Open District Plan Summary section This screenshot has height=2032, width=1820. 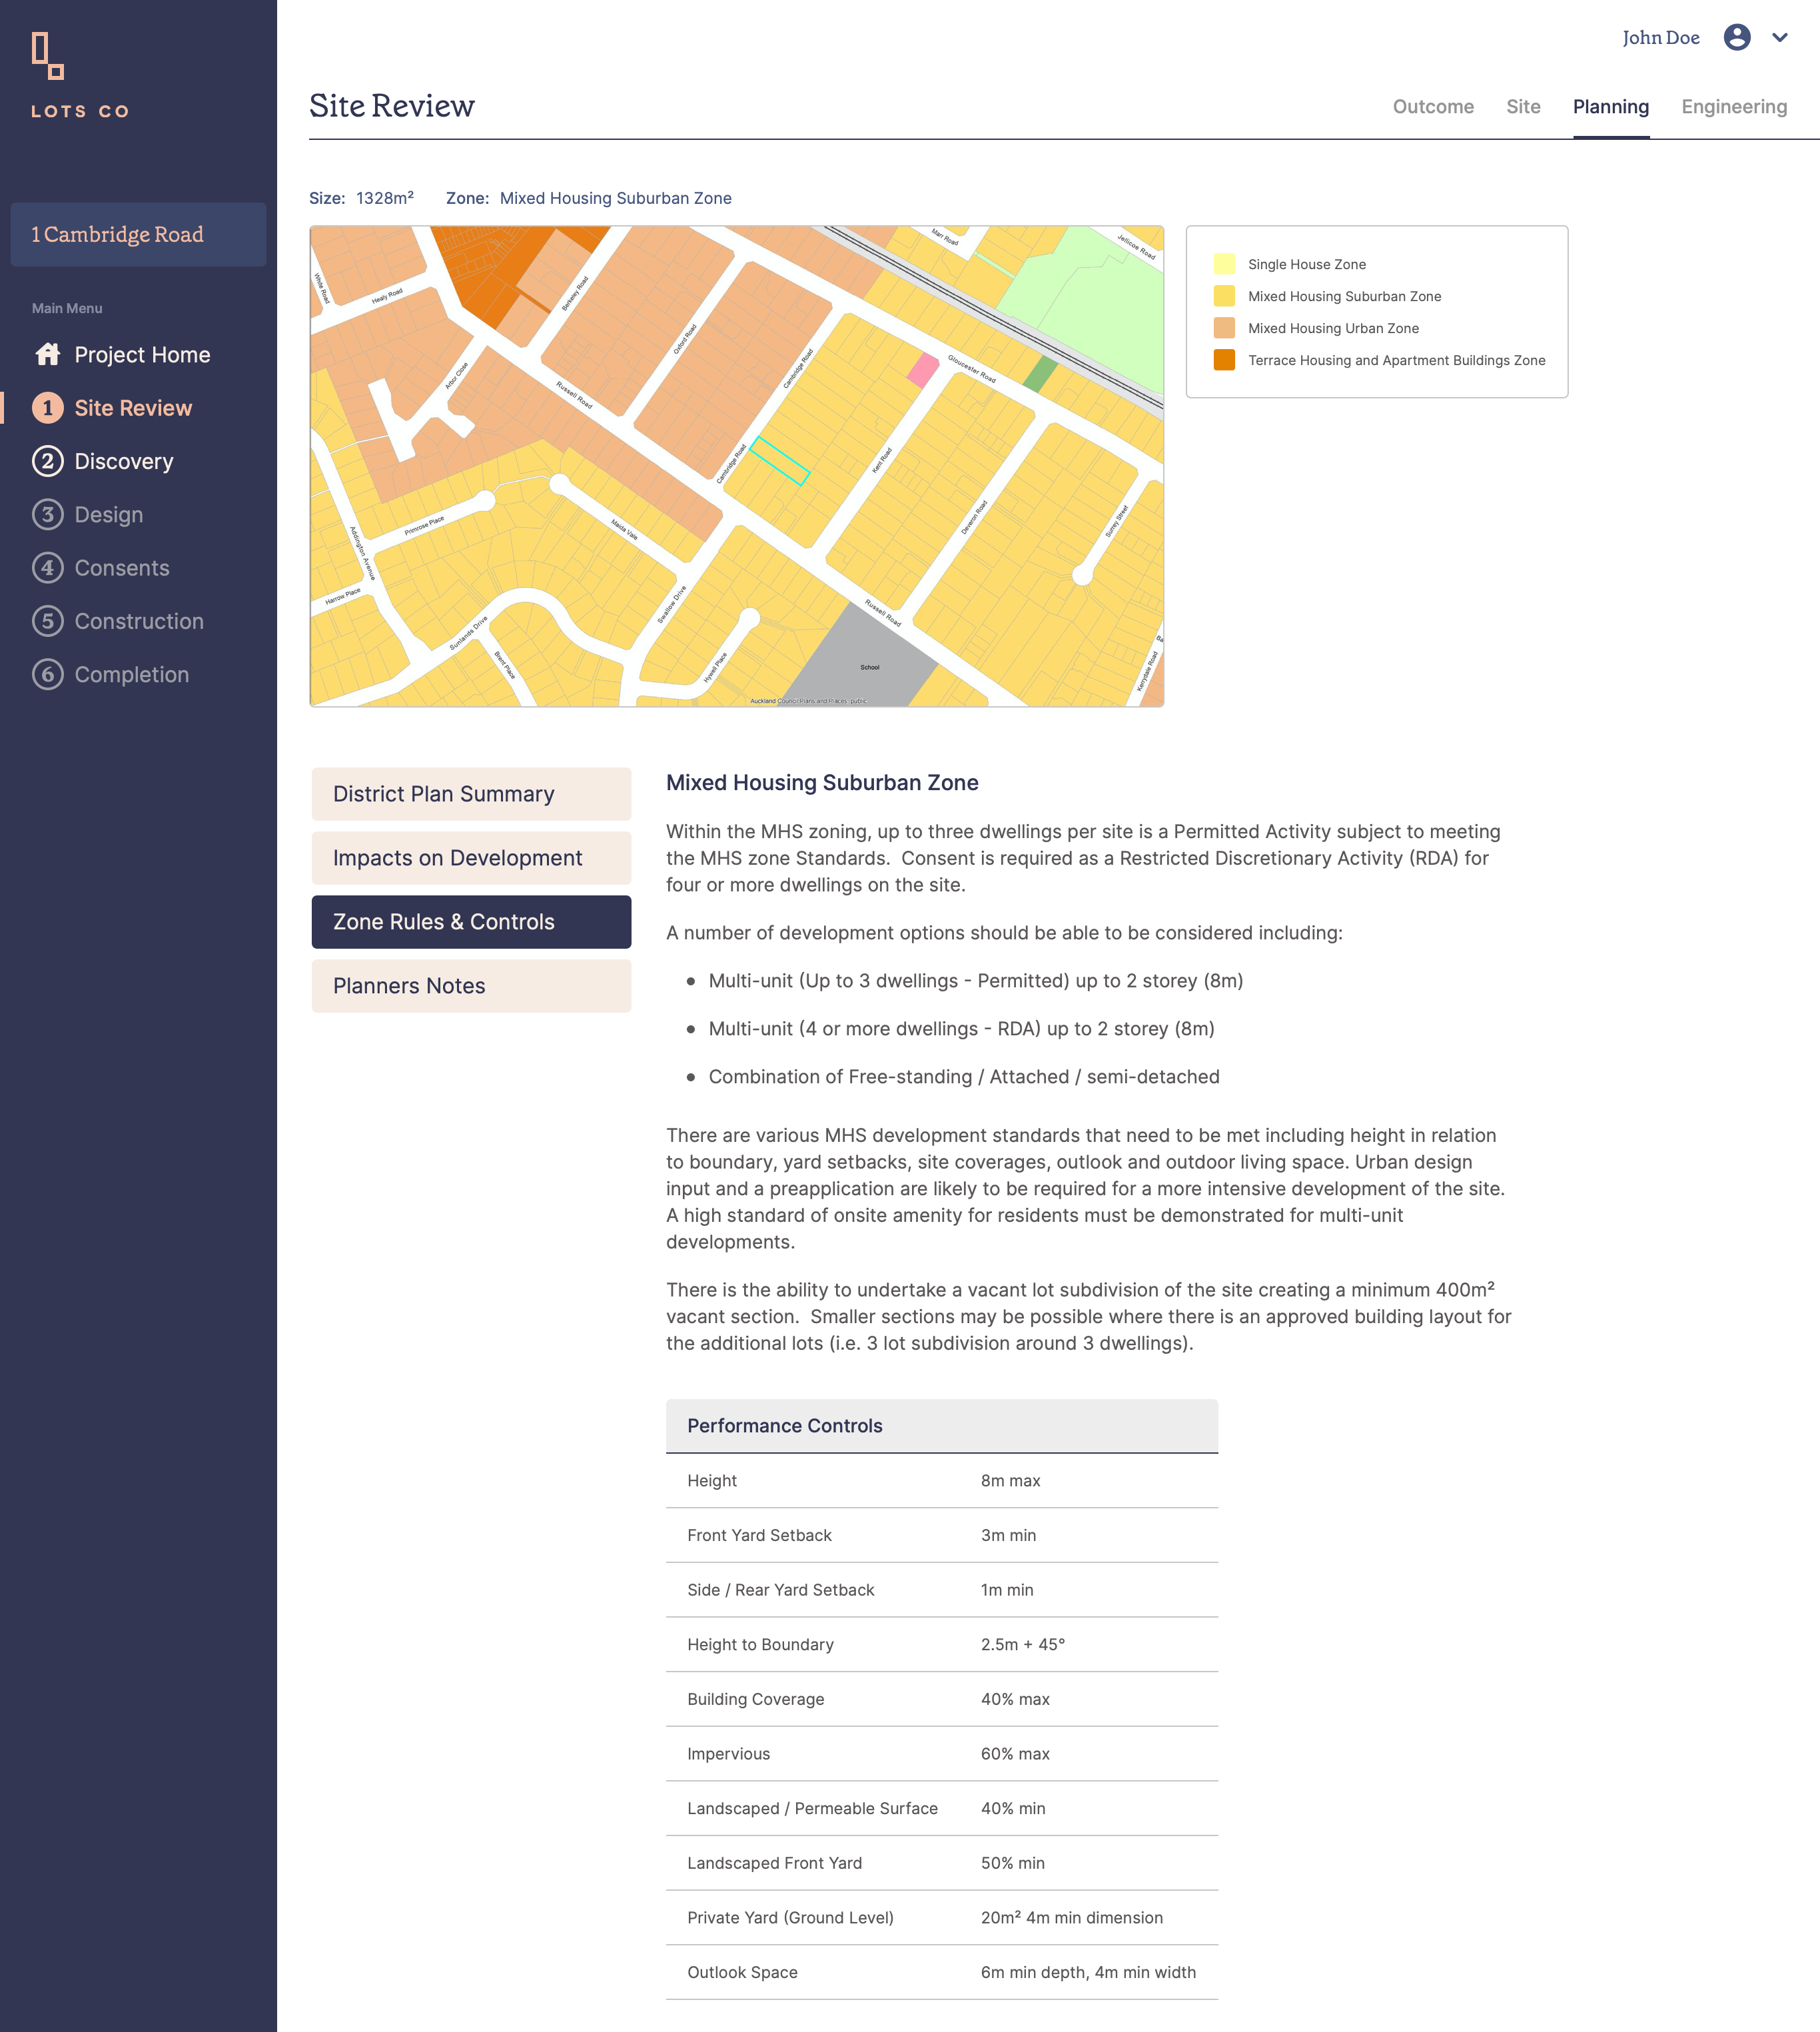471,794
